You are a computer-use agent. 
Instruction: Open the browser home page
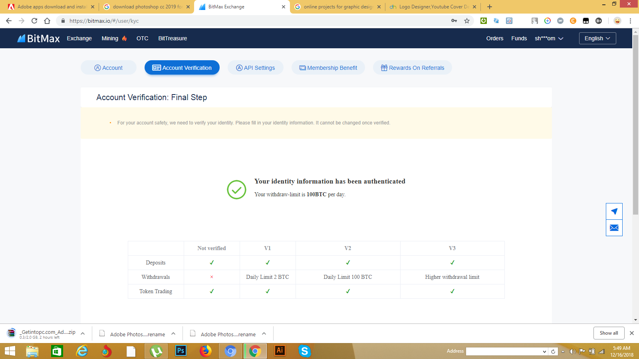[x=47, y=21]
